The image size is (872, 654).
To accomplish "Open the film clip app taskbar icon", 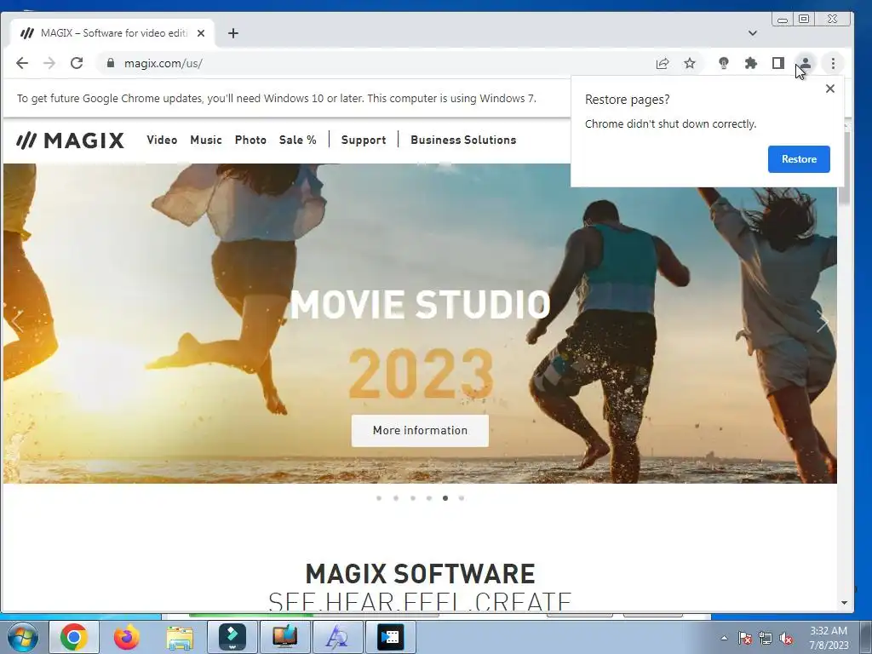I will (390, 637).
